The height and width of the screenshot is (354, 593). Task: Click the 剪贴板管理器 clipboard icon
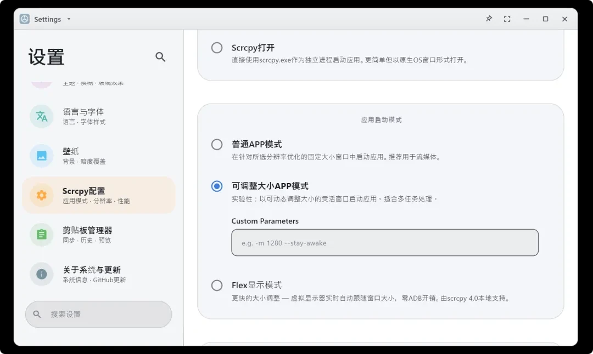(x=42, y=235)
